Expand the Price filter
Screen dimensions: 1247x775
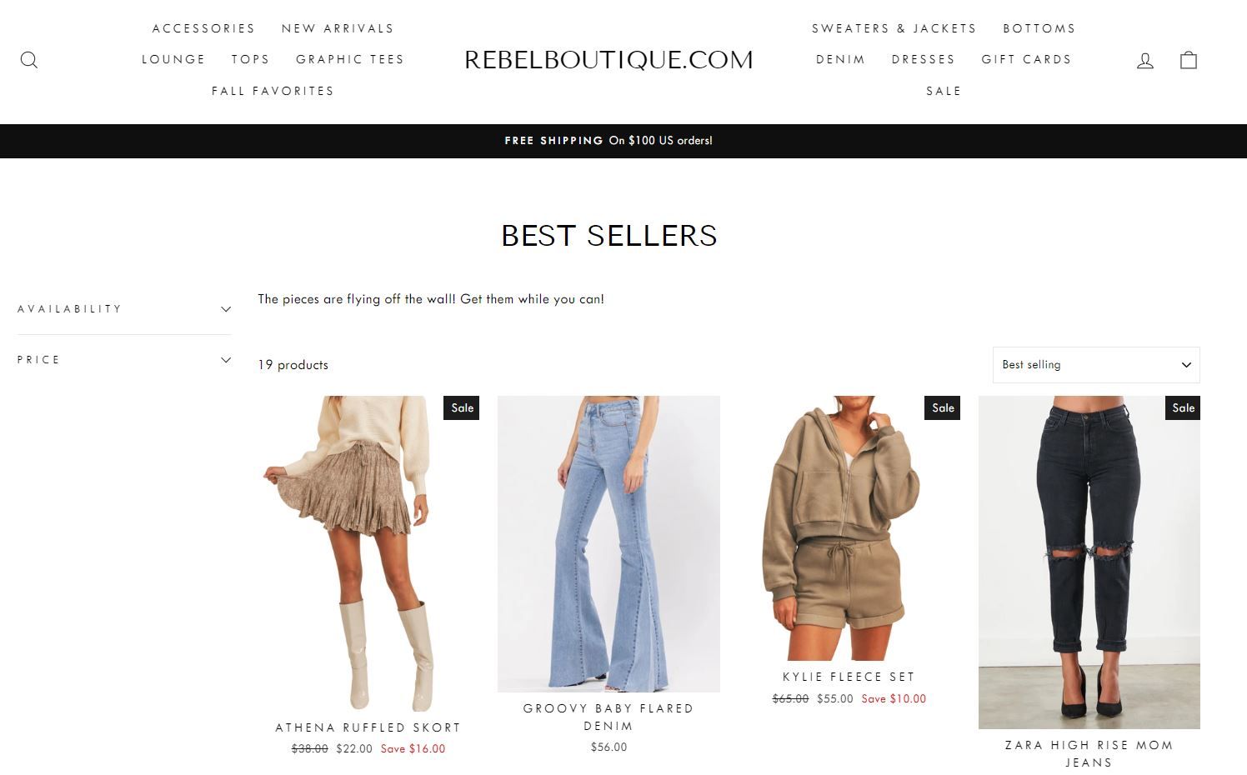[123, 360]
